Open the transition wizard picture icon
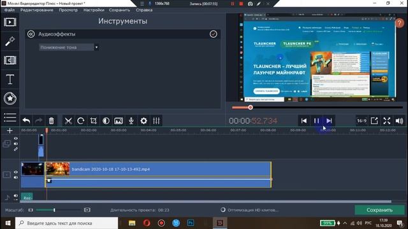Image resolution: width=408 pixels, height=229 pixels. 119,121
